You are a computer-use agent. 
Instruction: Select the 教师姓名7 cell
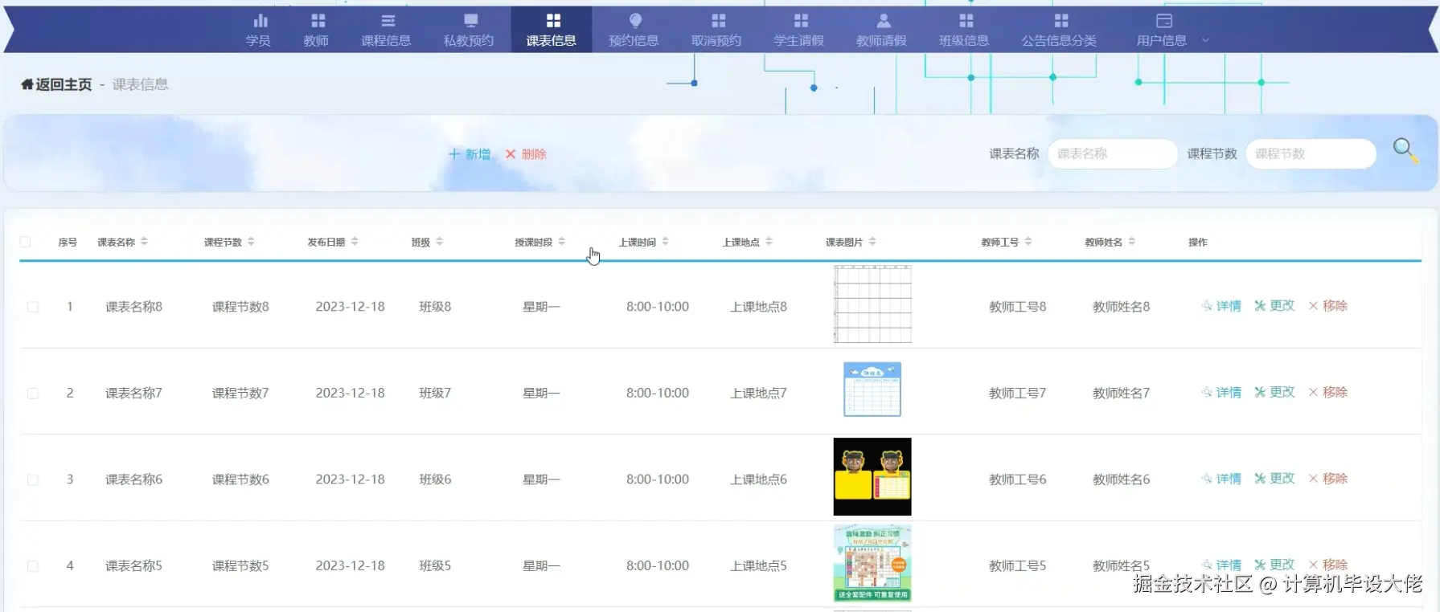(1121, 394)
